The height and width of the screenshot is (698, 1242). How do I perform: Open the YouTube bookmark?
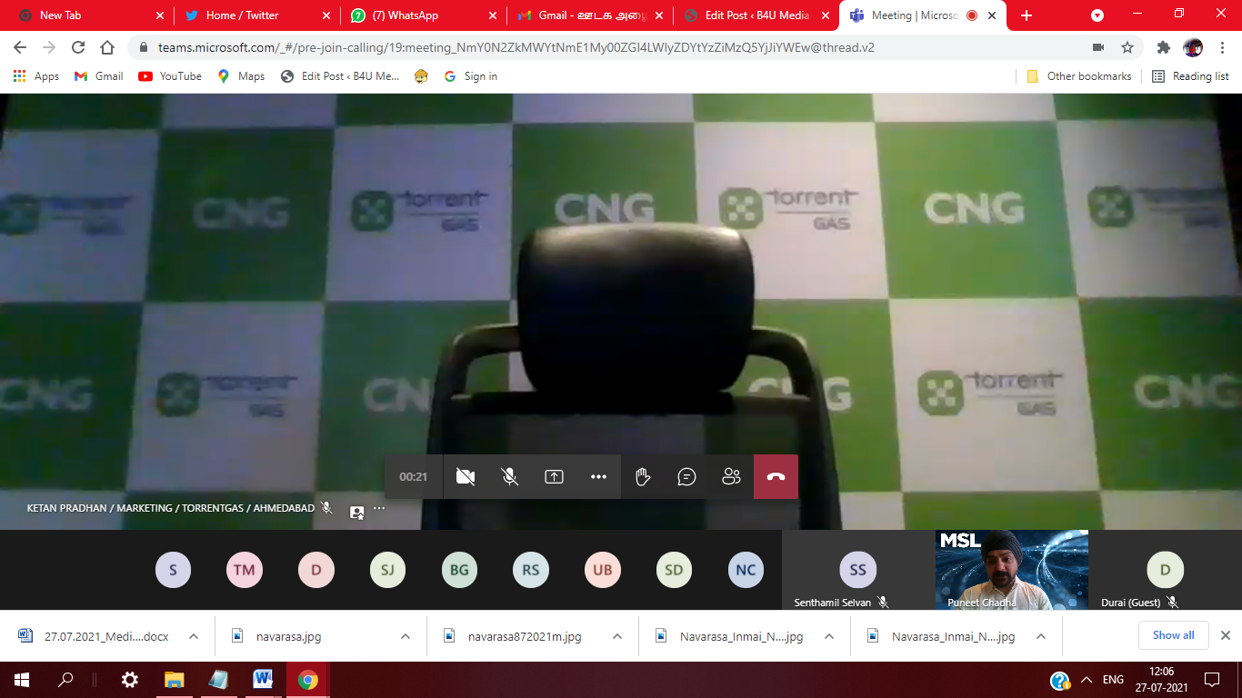click(170, 76)
